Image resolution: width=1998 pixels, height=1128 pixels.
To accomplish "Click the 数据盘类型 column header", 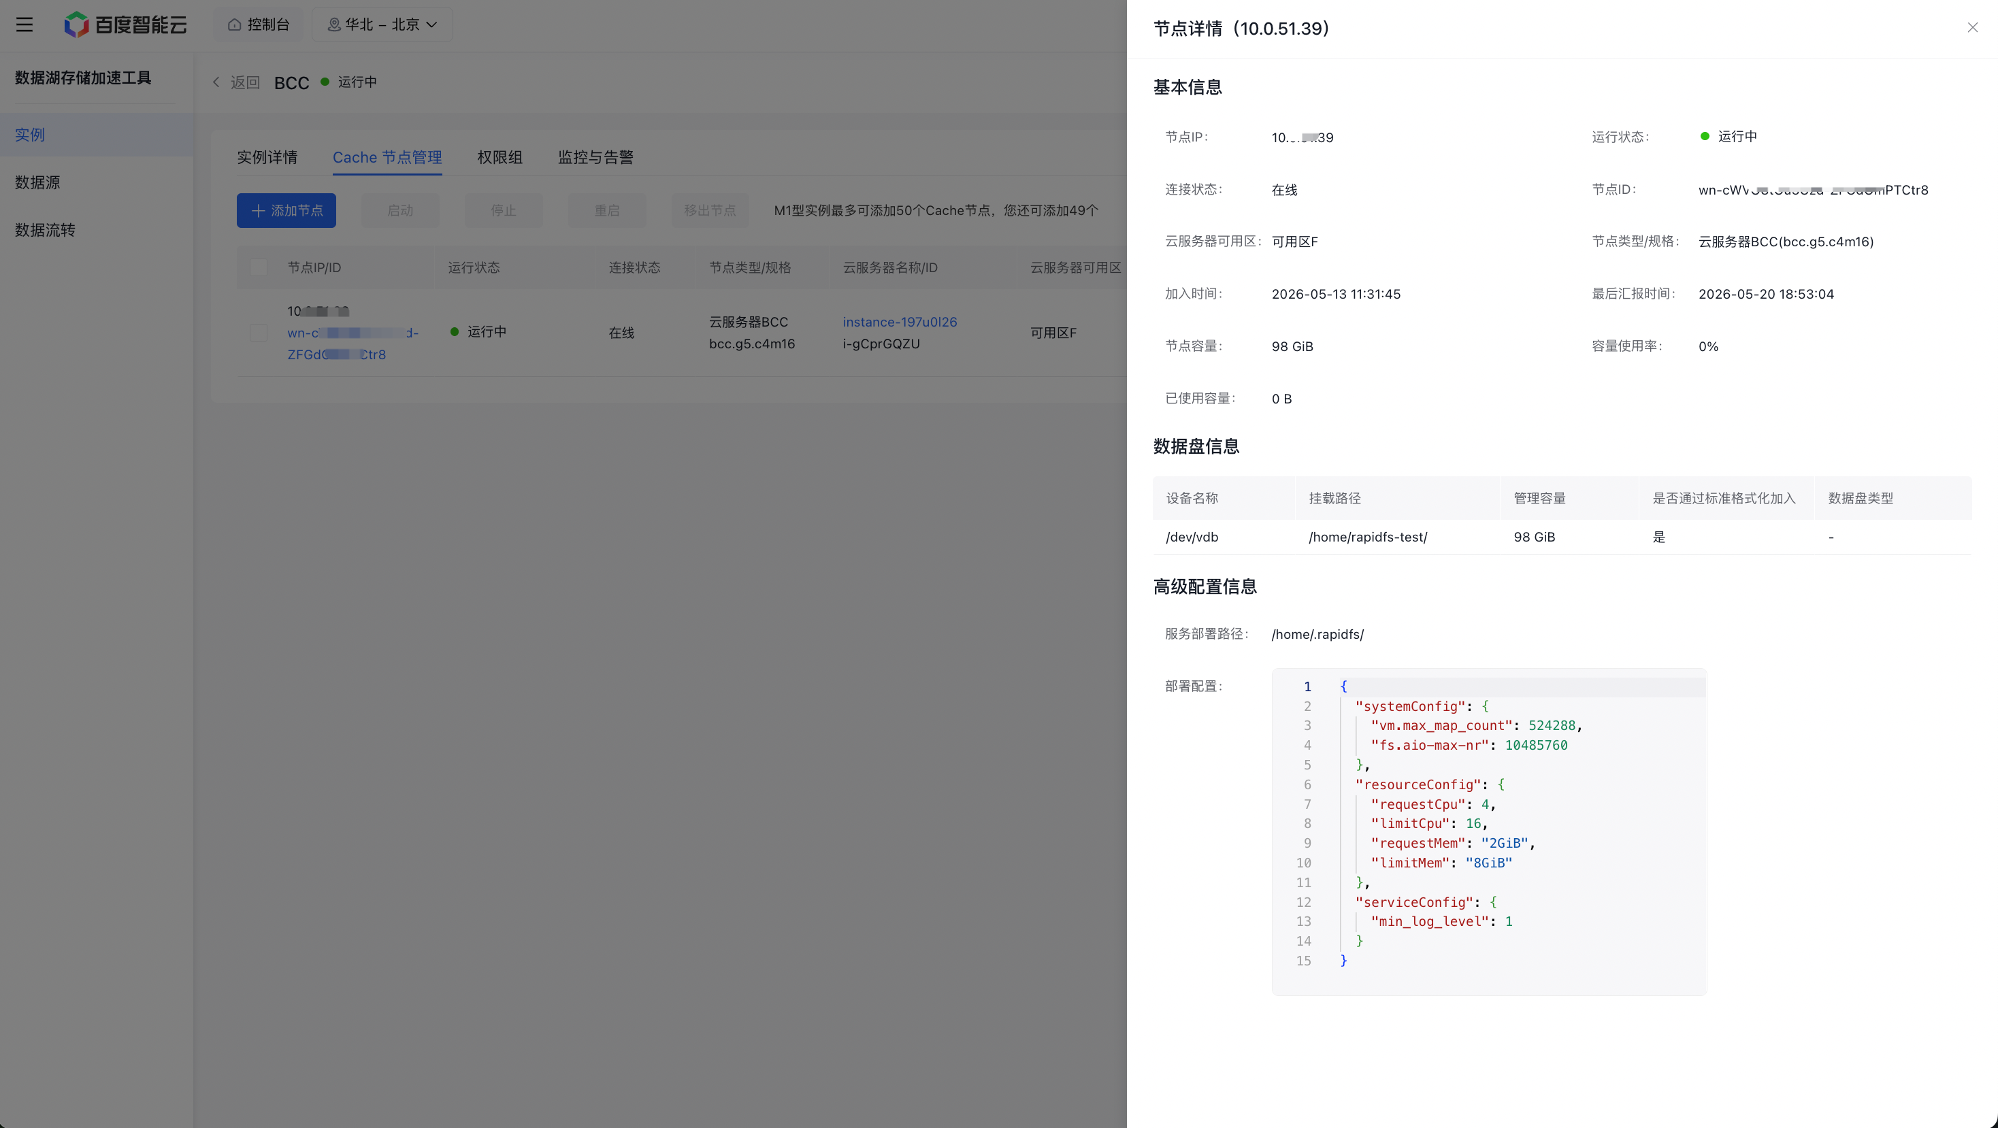I will point(1861,499).
